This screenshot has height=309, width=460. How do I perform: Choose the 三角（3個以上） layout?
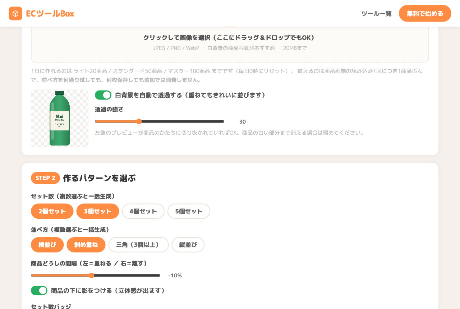138,245
